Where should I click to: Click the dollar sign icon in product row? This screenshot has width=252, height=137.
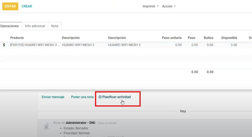click(x=4, y=45)
